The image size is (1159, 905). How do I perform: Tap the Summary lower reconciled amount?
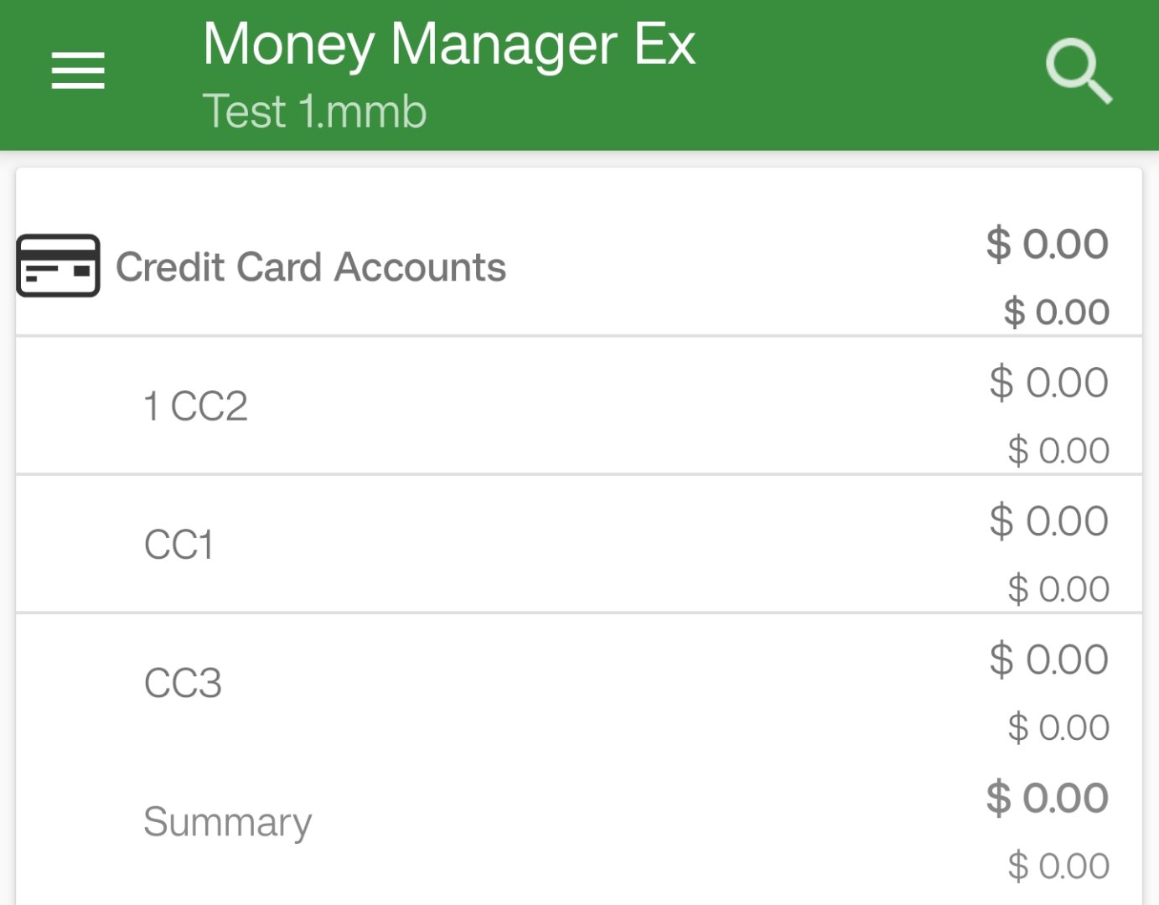1058,866
